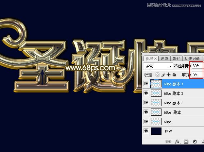Click layer name '68ps 副本 3'
Image resolution: width=204 pixels, height=152 pixels.
pyautogui.click(x=173, y=93)
